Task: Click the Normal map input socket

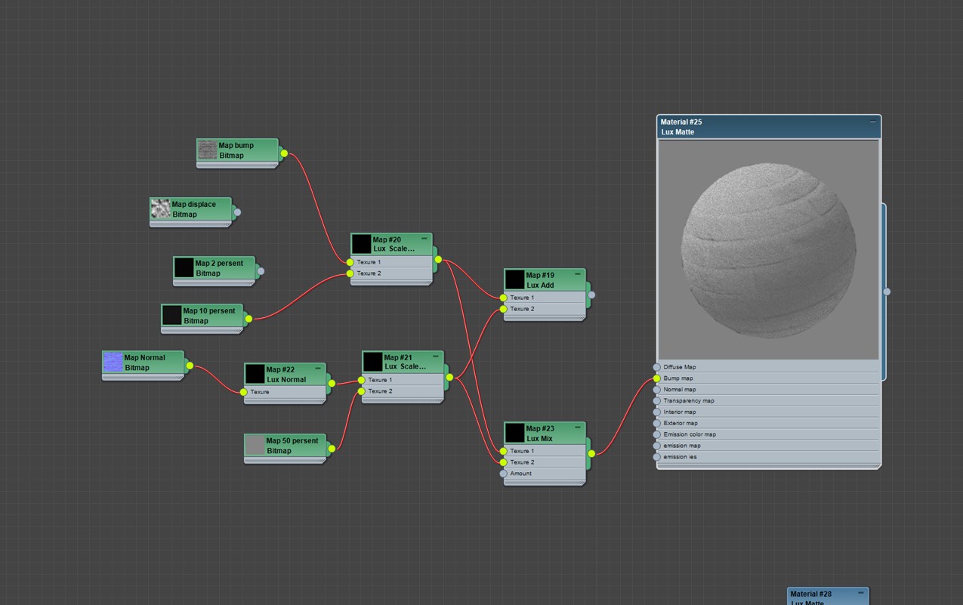Action: tap(656, 390)
